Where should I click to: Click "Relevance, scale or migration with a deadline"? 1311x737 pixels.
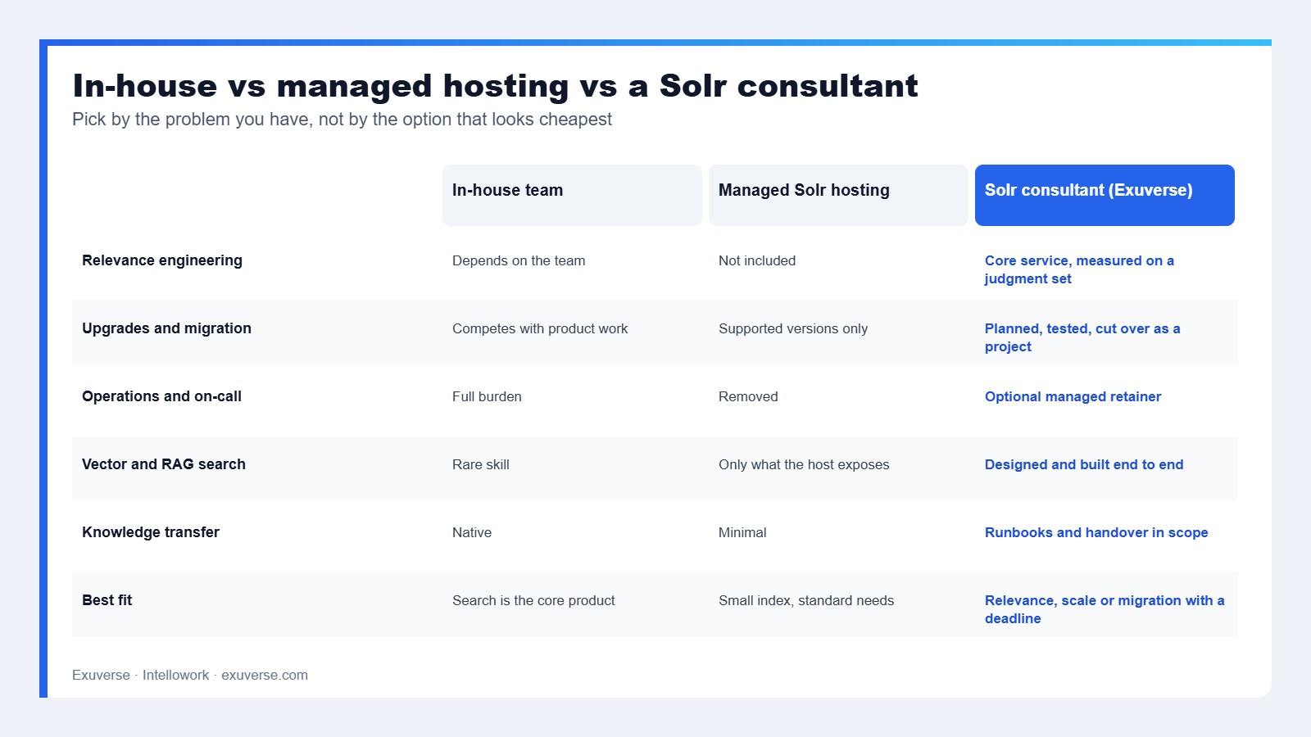(1105, 609)
